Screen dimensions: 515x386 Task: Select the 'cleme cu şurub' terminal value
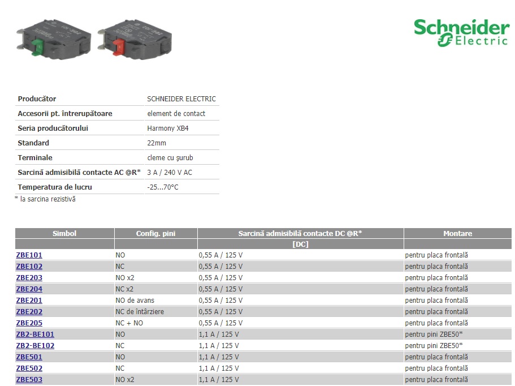(170, 158)
